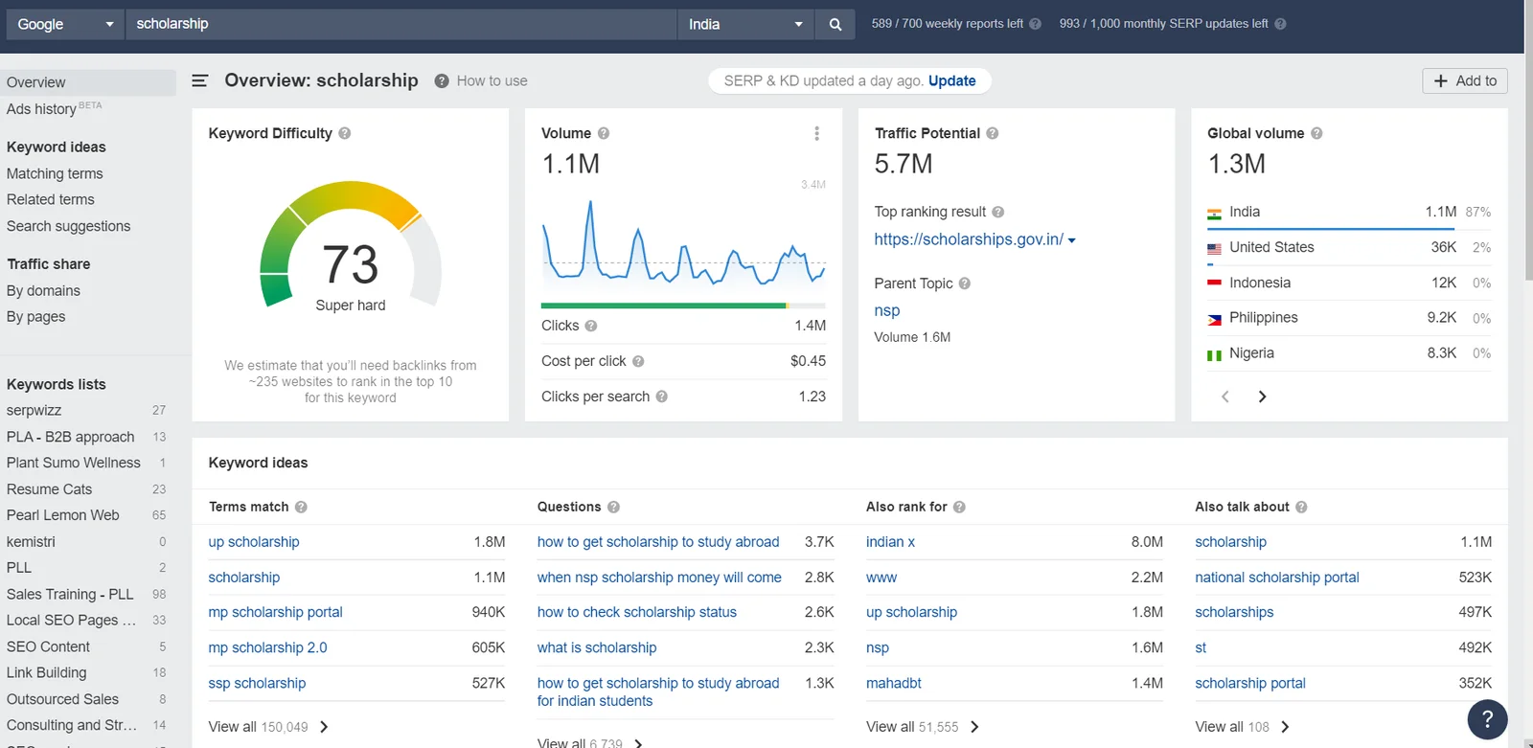Select Overview in left sidebar

(x=88, y=82)
